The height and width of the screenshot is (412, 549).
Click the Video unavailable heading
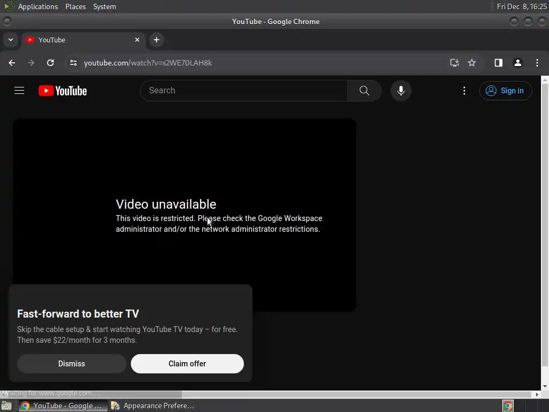[166, 204]
